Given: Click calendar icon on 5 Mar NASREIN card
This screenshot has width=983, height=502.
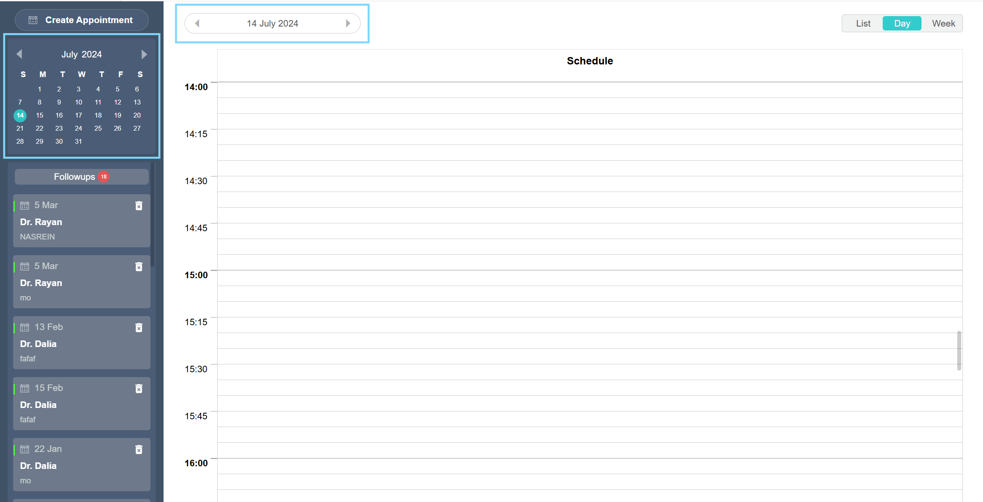Looking at the screenshot, I should tap(25, 205).
